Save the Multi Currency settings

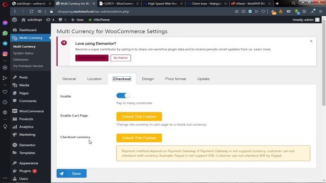(71, 173)
